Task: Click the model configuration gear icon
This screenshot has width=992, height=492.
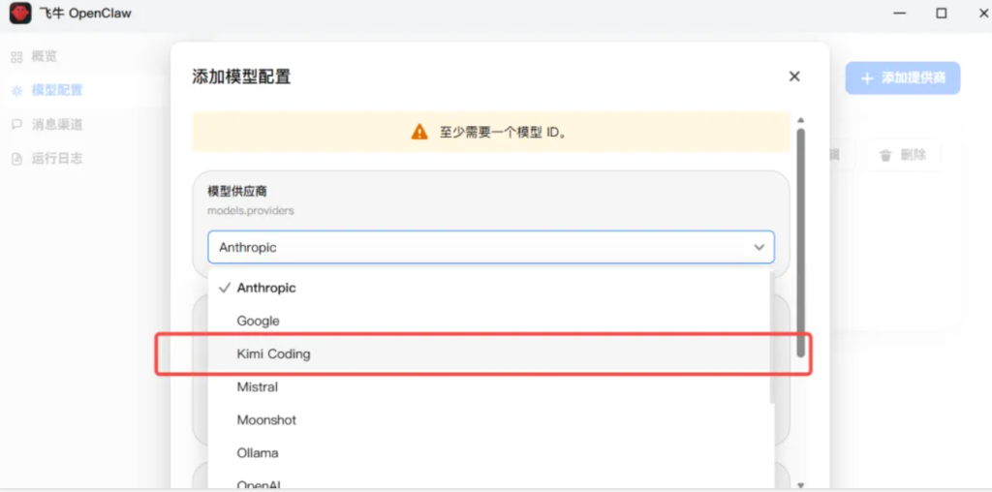Action: click(16, 91)
